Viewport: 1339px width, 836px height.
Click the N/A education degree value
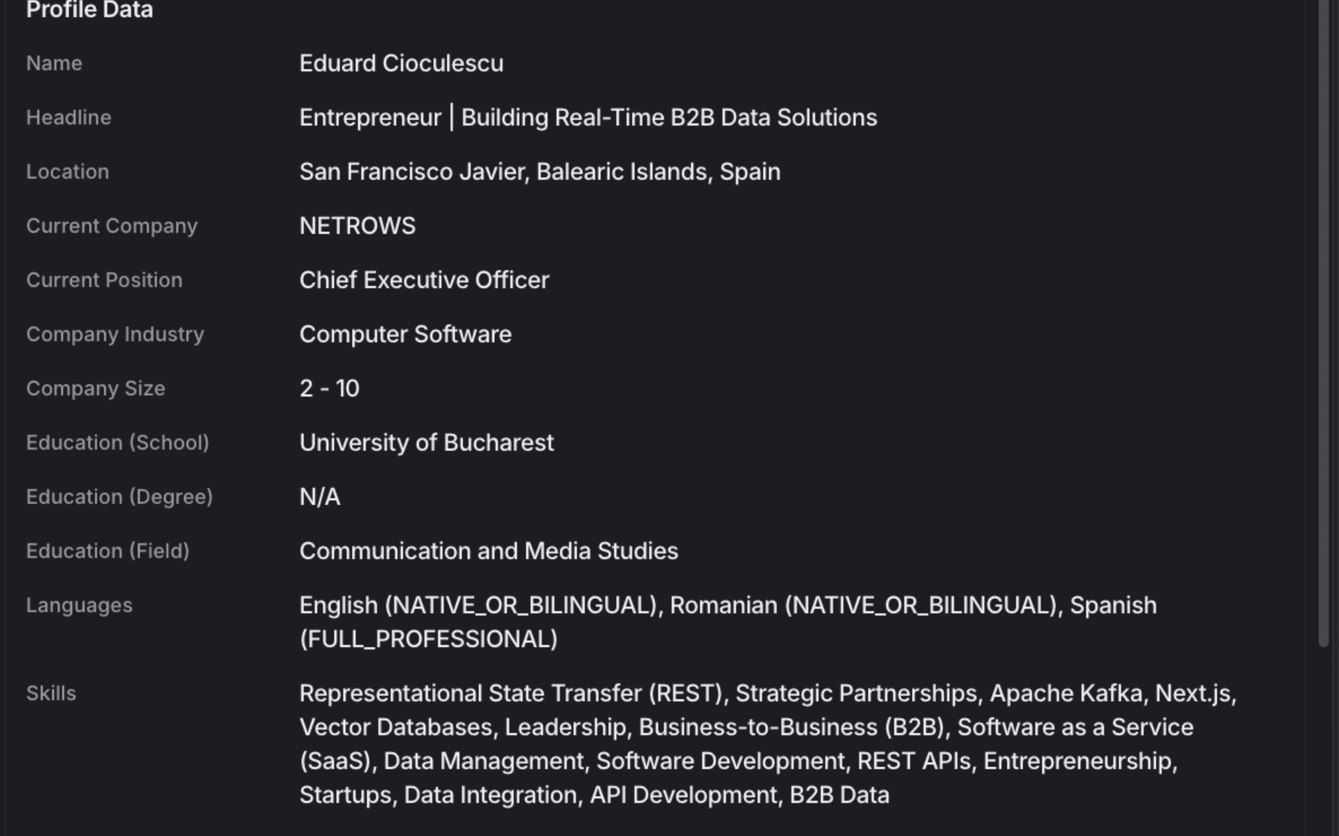click(319, 497)
